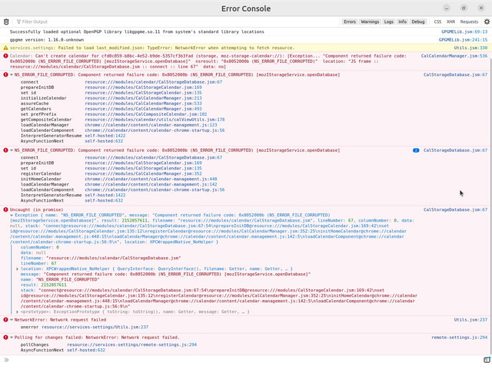492x372 pixels.
Task: Click the 'data: null' property row
Action: [x=33, y=252]
